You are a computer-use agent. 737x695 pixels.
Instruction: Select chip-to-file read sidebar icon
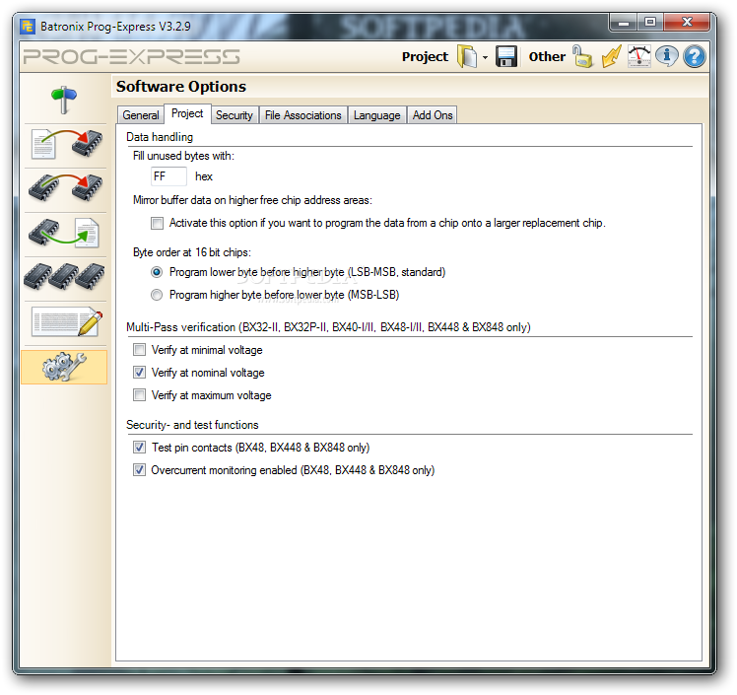pos(64,233)
